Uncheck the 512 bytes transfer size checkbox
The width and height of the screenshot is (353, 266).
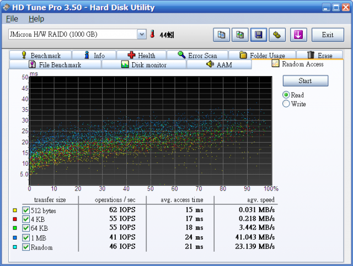[x=26, y=210]
